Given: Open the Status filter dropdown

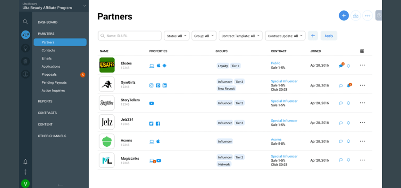Looking at the screenshot, I should 176,36.
